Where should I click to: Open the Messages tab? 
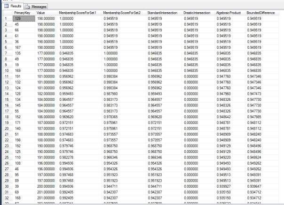click(36, 7)
